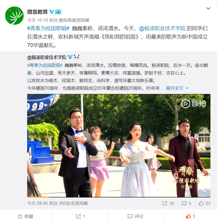This screenshot has width=217, height=223.
Task: Open the bottom 评论 comment tab
Action: pyautogui.click(x=136, y=216)
